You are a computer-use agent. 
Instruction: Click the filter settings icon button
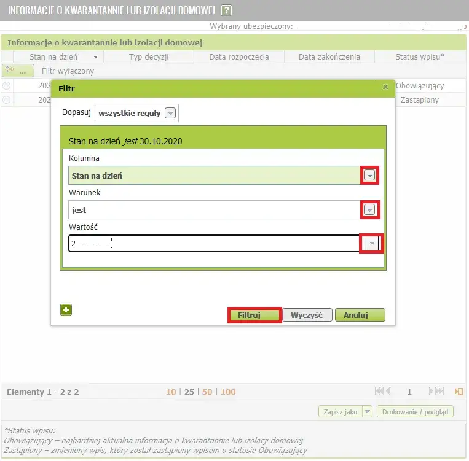(18, 71)
